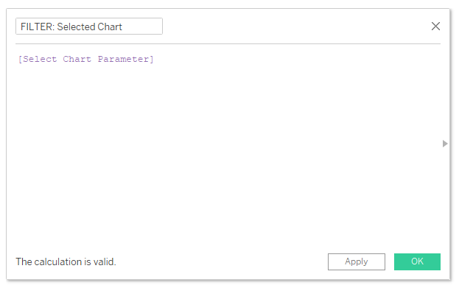Confirm the calculation with the OK button

(417, 261)
